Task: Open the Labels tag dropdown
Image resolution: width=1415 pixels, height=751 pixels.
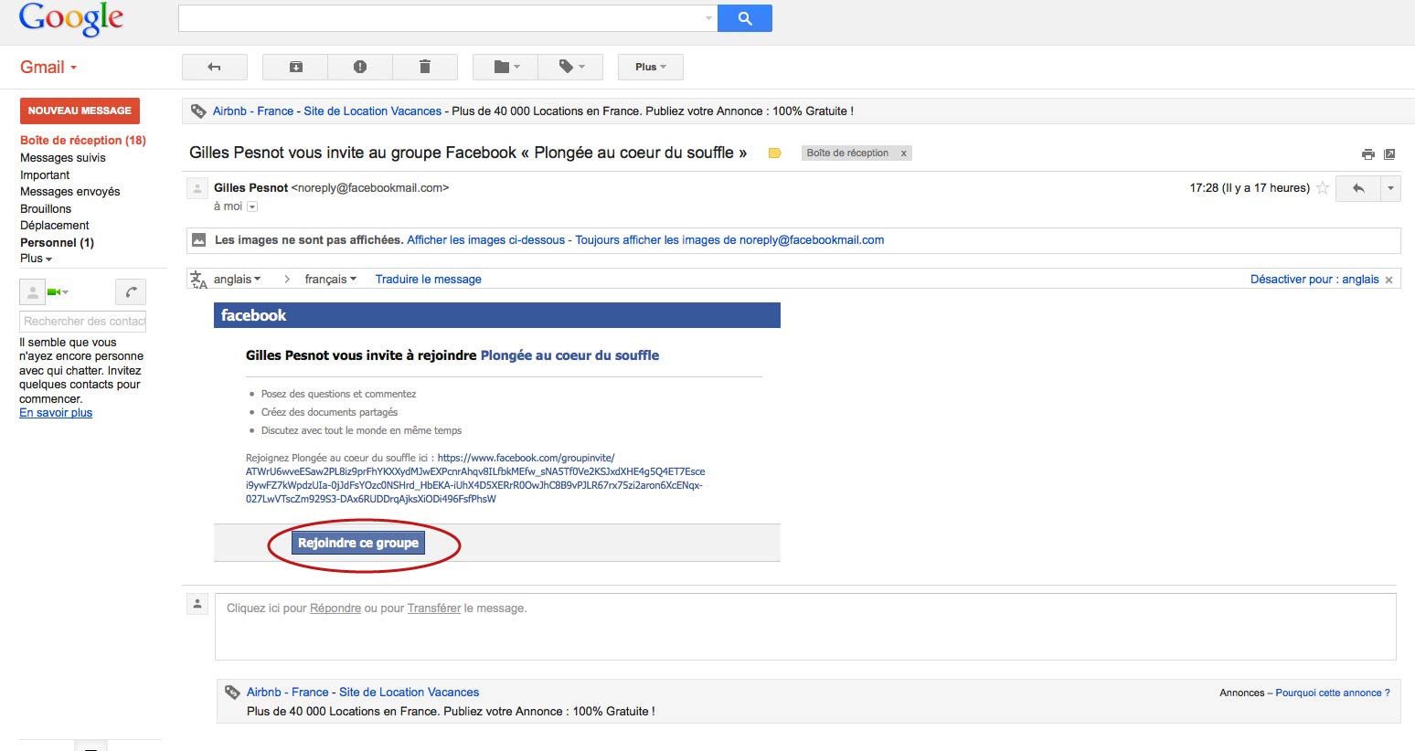Action: [x=571, y=67]
